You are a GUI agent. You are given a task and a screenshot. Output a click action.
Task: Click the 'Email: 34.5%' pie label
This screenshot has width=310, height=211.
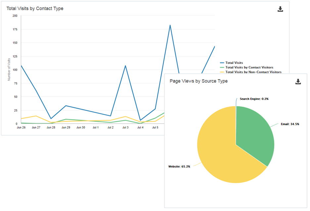[290, 124]
